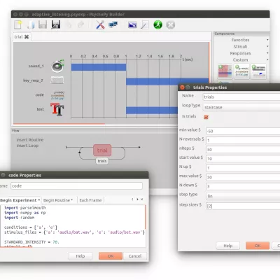Switch to the Each Frame tab
Image resolution: width=280 pixels, height=280 pixels.
pos(90,200)
